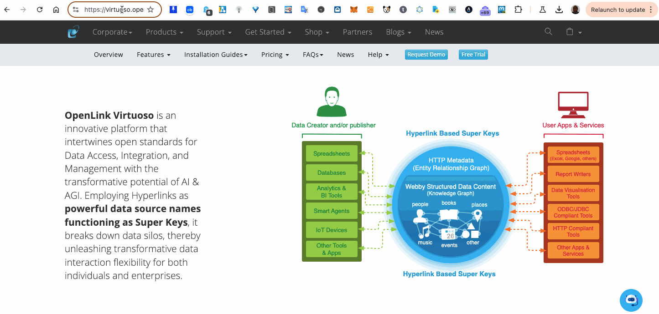Open the browser home page

pos(56,10)
